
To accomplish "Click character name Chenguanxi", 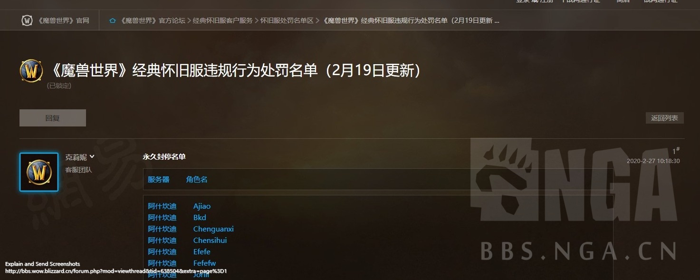I will click(x=213, y=229).
